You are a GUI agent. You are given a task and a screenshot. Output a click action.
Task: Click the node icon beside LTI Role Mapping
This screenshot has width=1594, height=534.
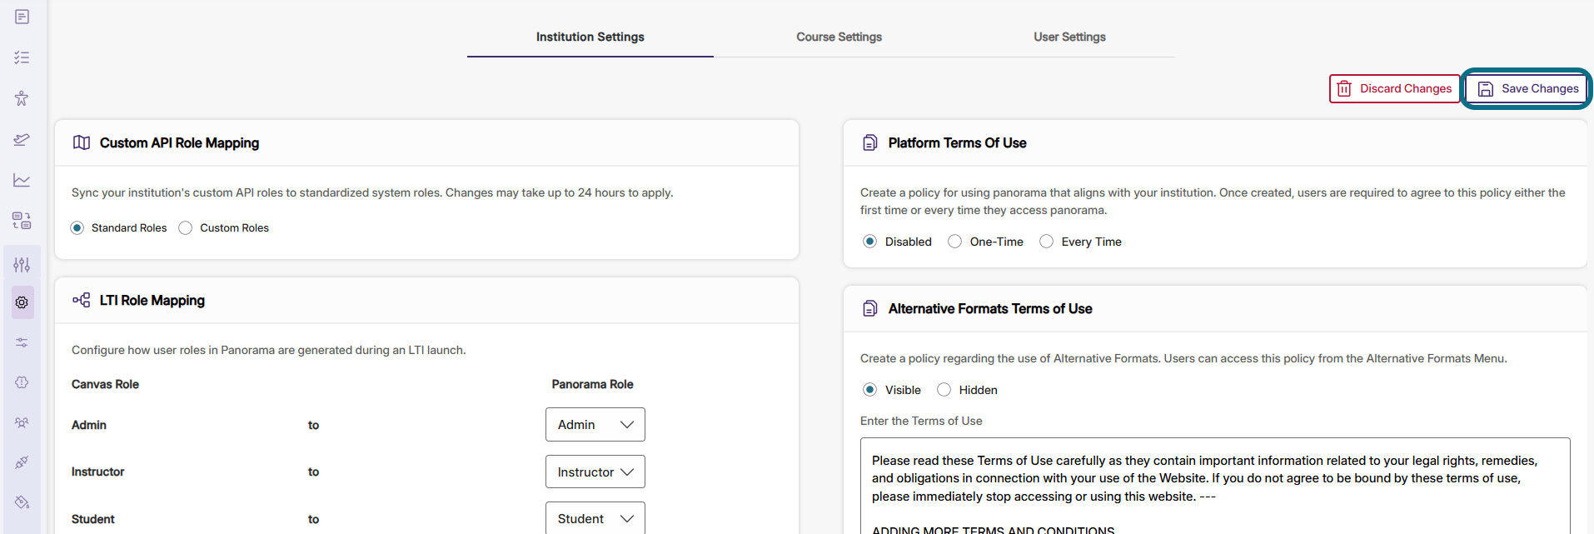coord(82,300)
